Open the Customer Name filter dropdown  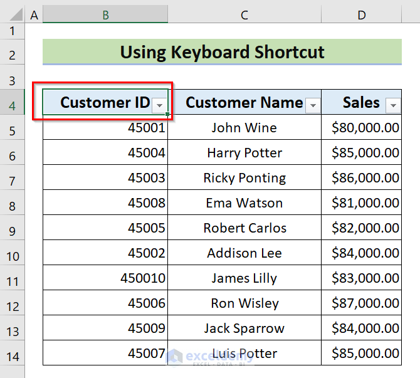click(313, 106)
